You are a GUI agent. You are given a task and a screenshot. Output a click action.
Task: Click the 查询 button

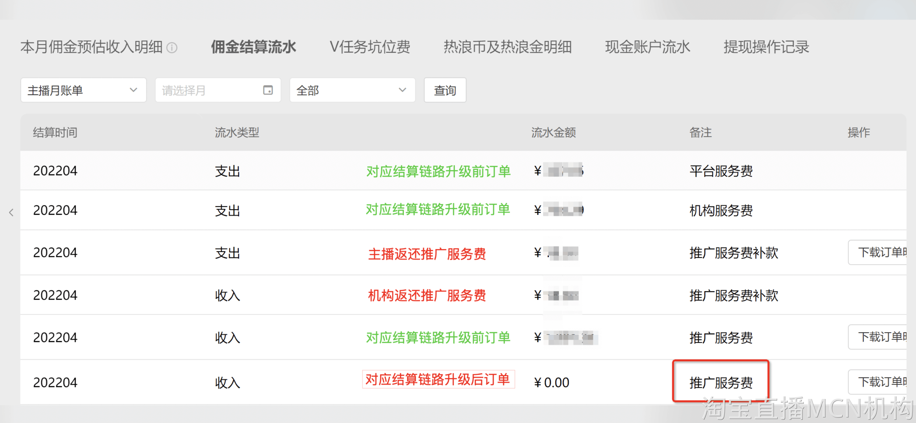pyautogui.click(x=445, y=90)
